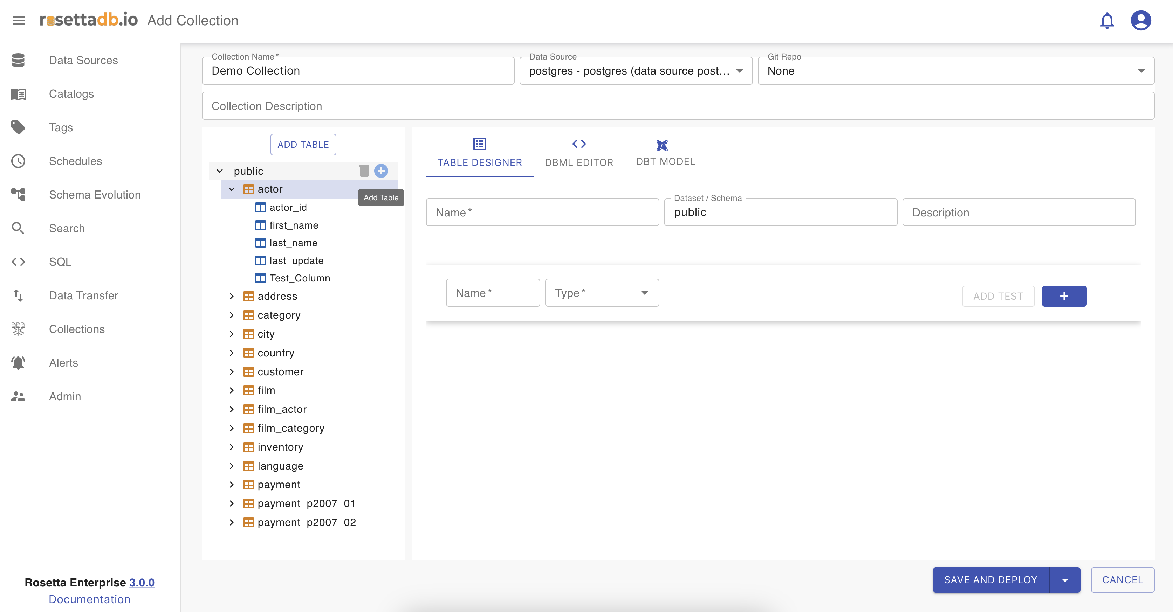This screenshot has height=612, width=1173.
Task: Click the plus icon beside public schema
Action: click(x=381, y=171)
